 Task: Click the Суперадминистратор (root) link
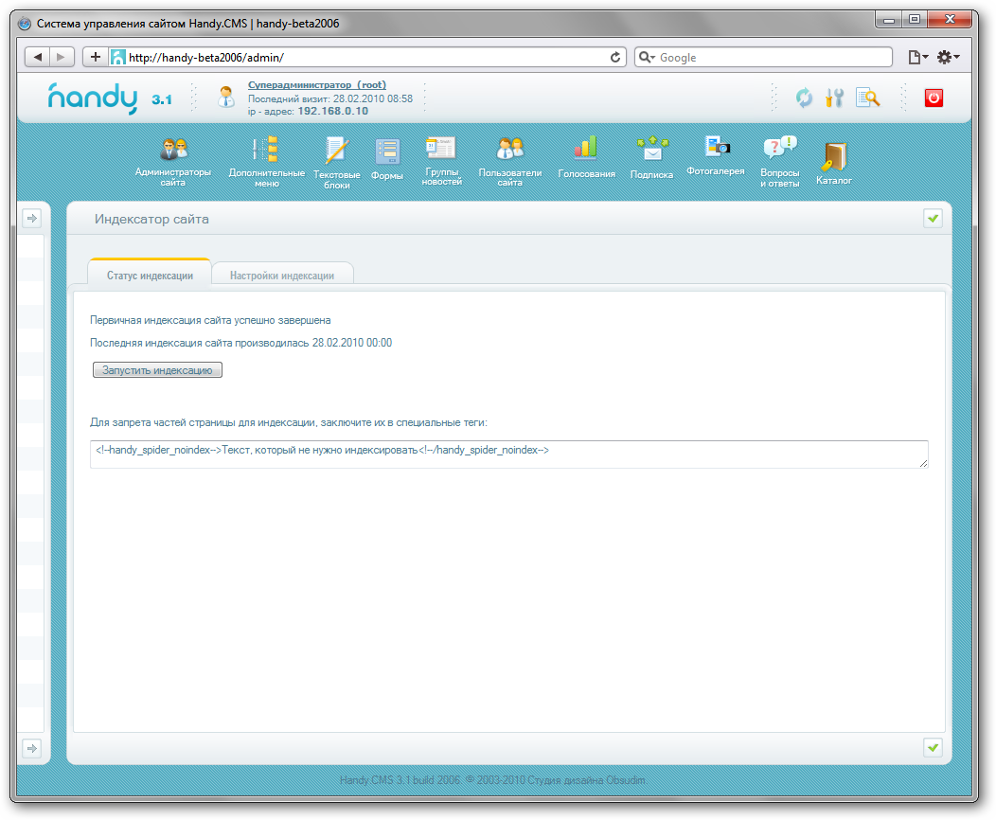[316, 84]
